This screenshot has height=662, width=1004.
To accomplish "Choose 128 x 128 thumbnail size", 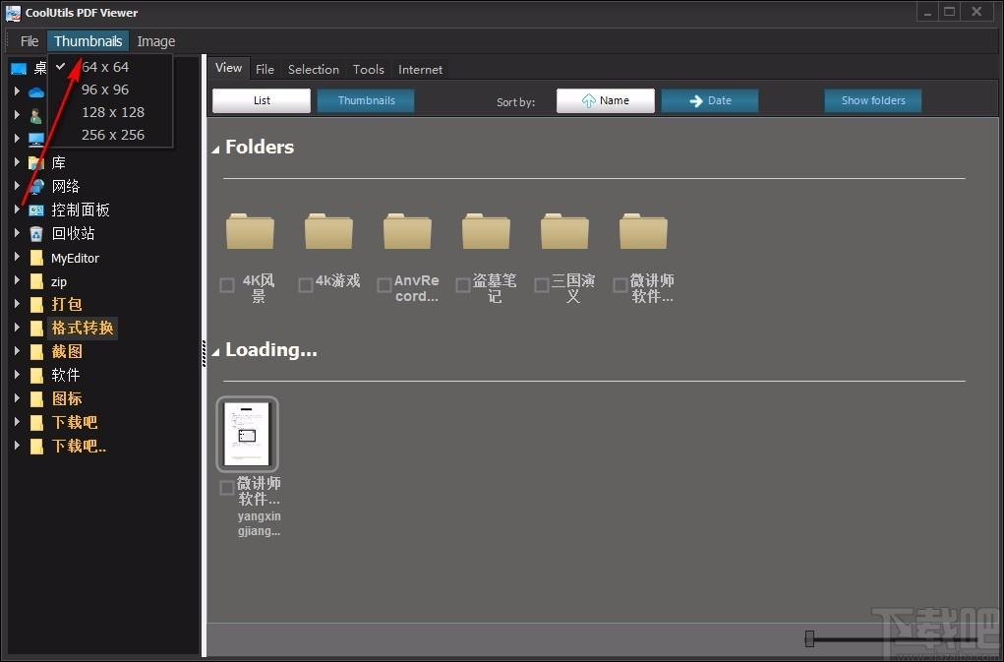I will tap(113, 112).
